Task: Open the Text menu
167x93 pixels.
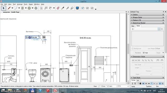Action: (x=14, y=4)
